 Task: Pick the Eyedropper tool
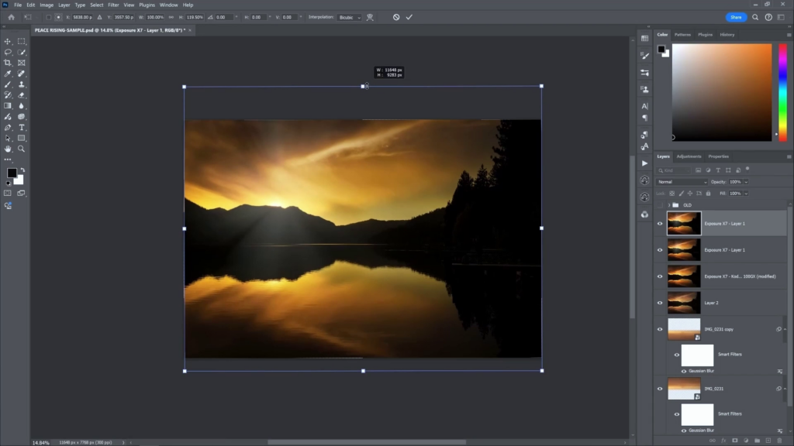point(8,74)
